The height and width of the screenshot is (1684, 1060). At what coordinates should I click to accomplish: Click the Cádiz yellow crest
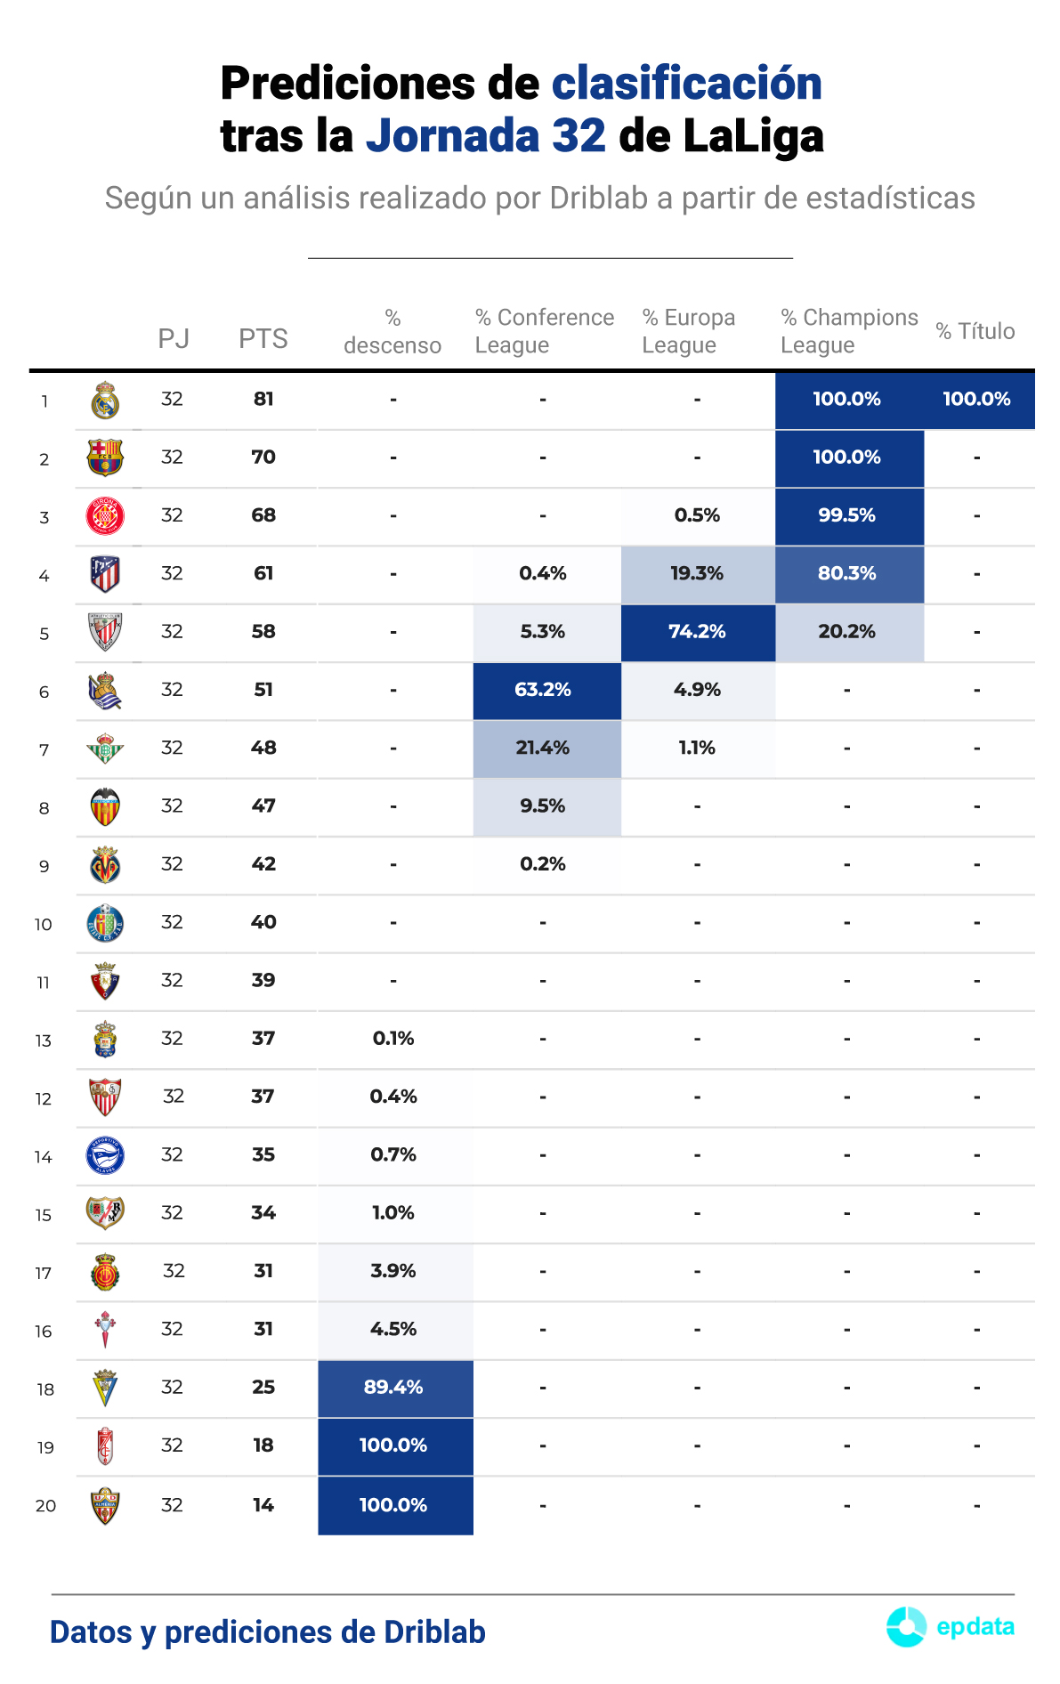click(105, 1388)
